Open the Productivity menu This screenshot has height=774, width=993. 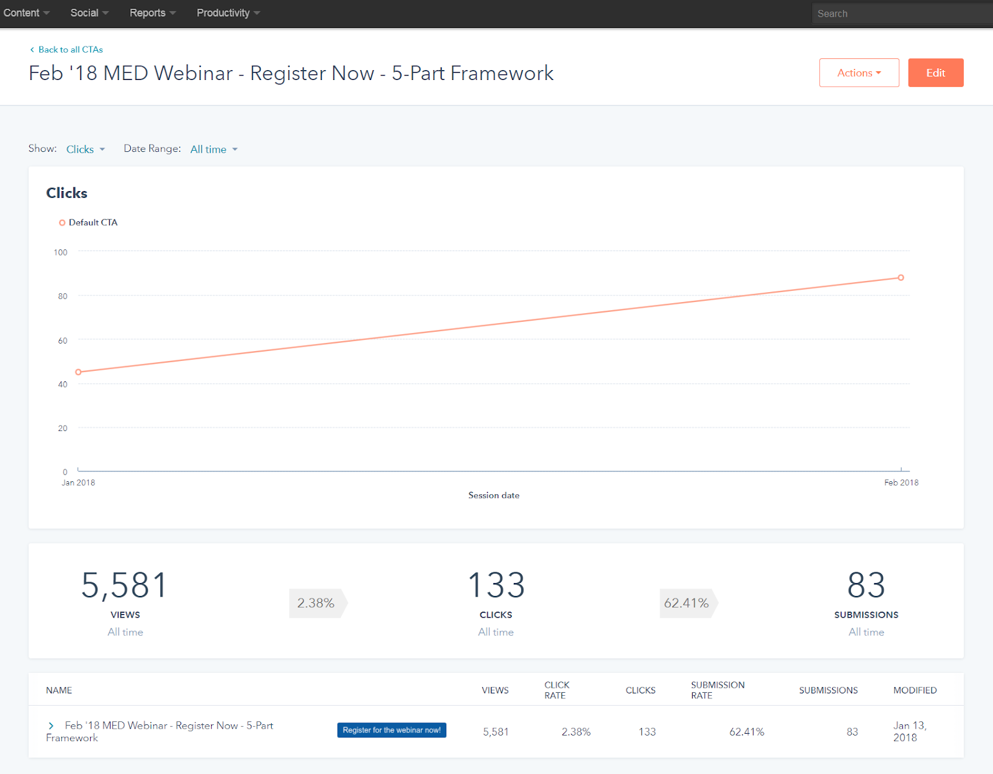pos(228,13)
